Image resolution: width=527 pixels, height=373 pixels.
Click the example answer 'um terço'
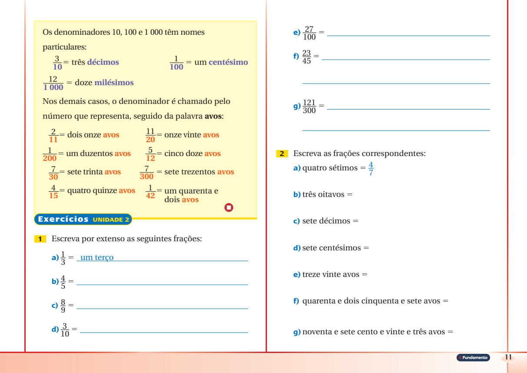coord(97,257)
